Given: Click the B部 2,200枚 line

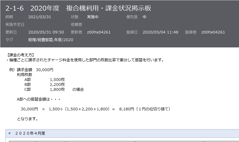Looking at the screenshot, I should (x=45, y=84).
